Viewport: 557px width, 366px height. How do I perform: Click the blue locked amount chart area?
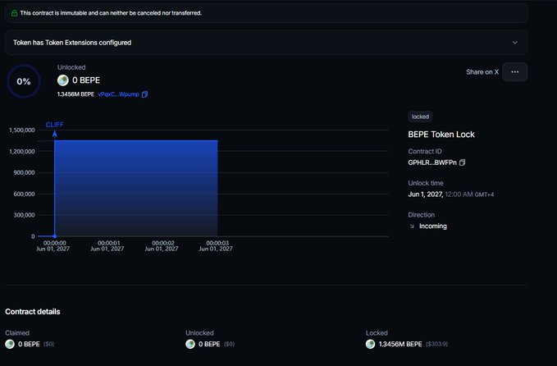pos(136,188)
